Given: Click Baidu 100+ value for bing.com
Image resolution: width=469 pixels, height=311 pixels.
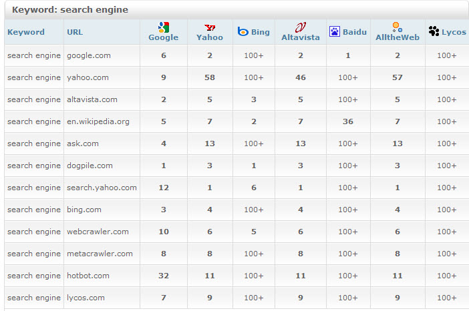Looking at the screenshot, I should pyautogui.click(x=348, y=210).
